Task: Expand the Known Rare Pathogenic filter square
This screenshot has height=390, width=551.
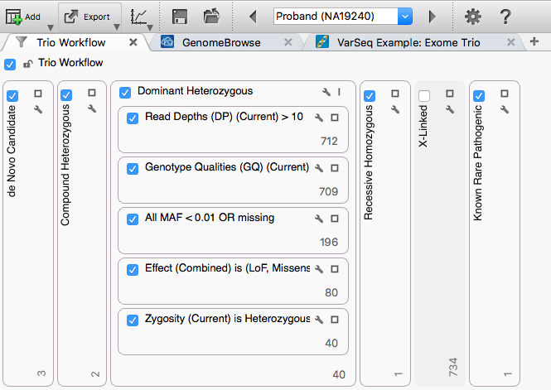Action: tap(505, 94)
